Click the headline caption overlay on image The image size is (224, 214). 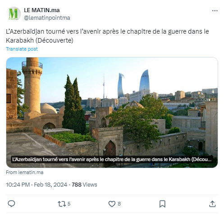112,159
